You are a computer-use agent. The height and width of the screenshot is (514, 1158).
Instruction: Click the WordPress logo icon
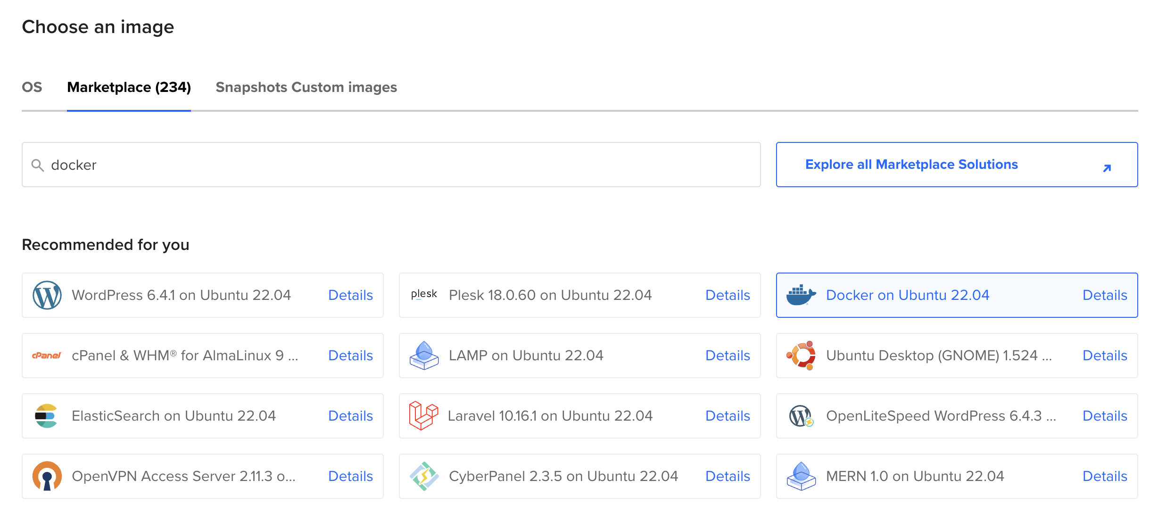tap(47, 295)
